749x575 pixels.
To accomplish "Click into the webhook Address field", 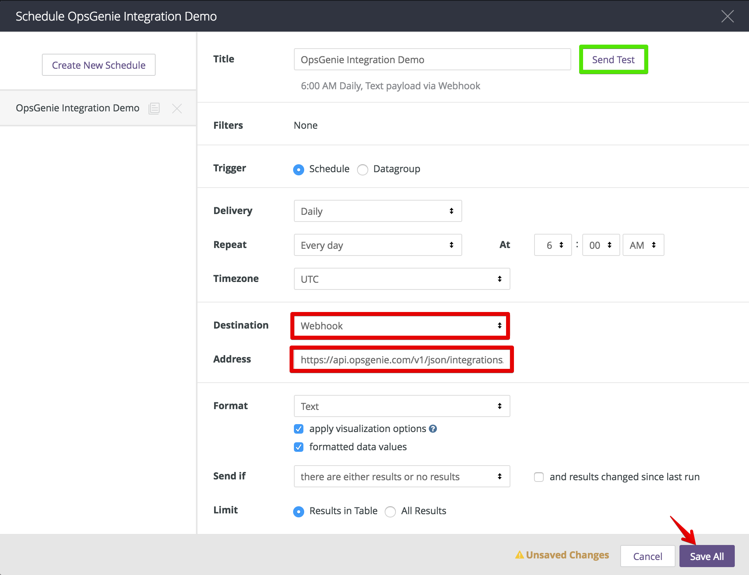I will click(x=402, y=359).
